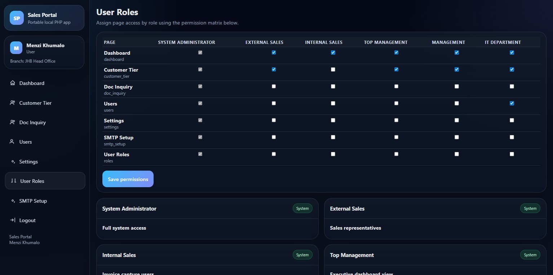Click the Logout arrow icon
This screenshot has width=553, height=275.
tap(13, 220)
